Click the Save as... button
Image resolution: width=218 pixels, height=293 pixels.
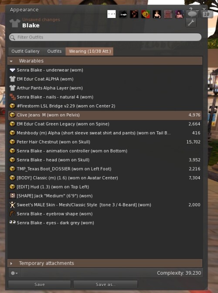[106, 284]
